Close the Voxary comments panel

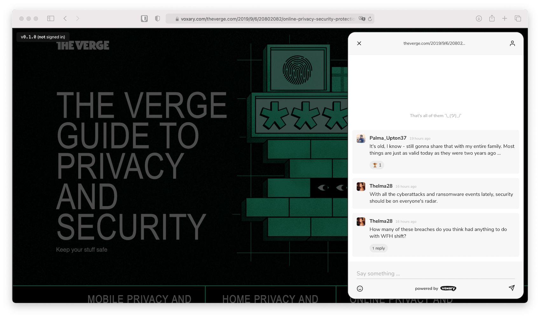[359, 43]
